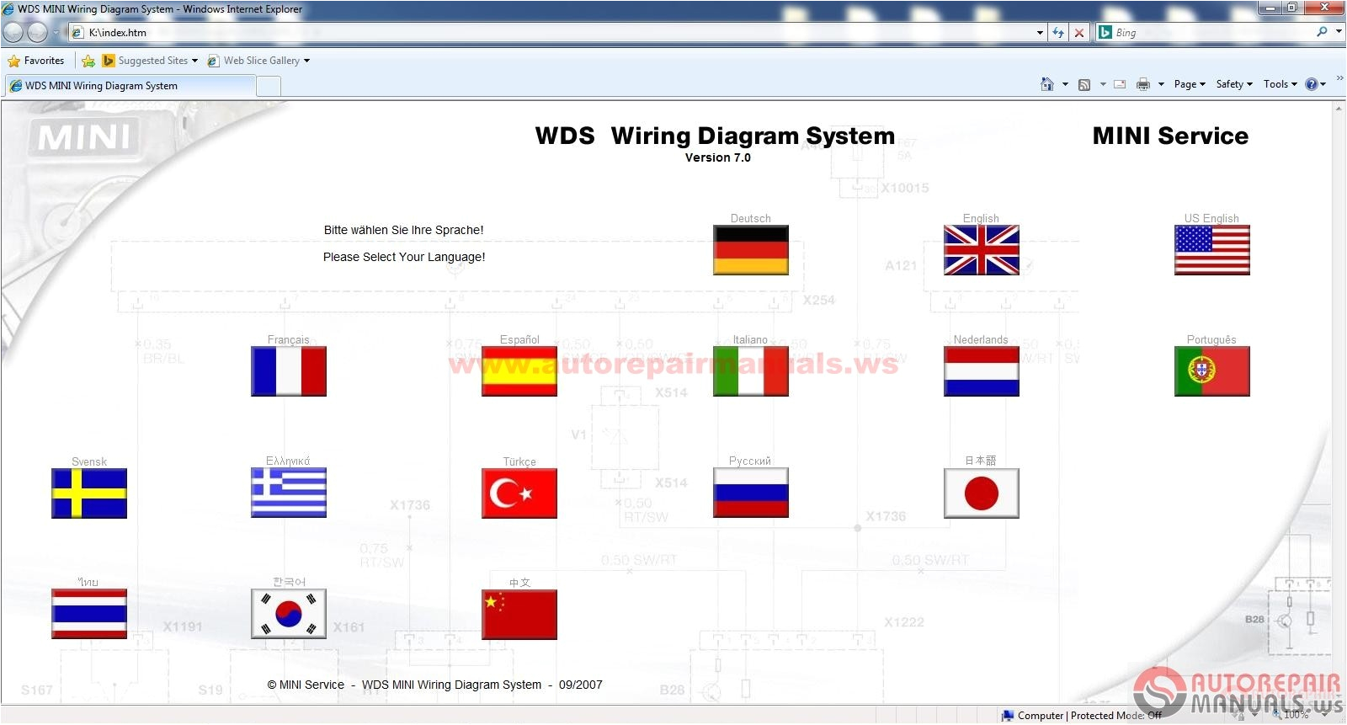
Task: Select the Français French flag
Action: click(x=289, y=371)
